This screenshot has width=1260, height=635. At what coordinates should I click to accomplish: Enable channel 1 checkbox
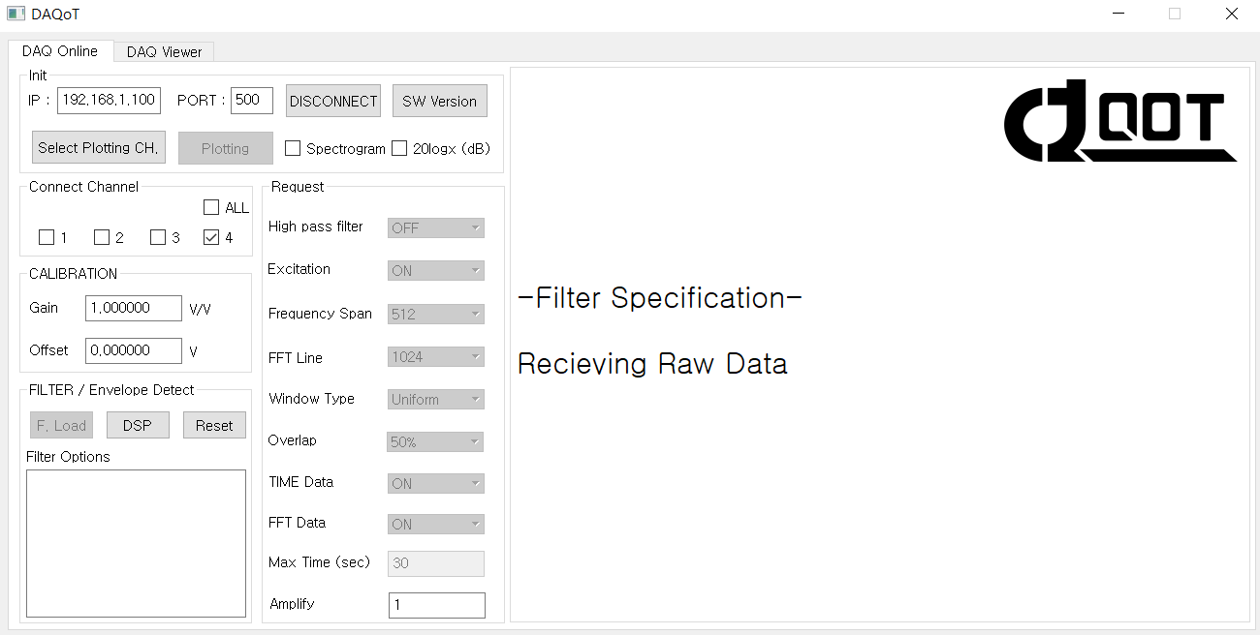click(x=47, y=237)
